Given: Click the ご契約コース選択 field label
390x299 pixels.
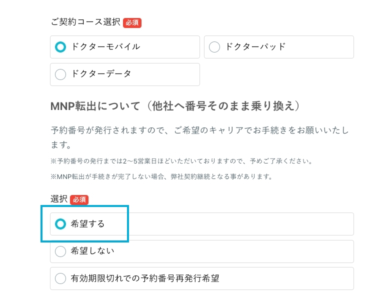Looking at the screenshot, I should tap(85, 22).
